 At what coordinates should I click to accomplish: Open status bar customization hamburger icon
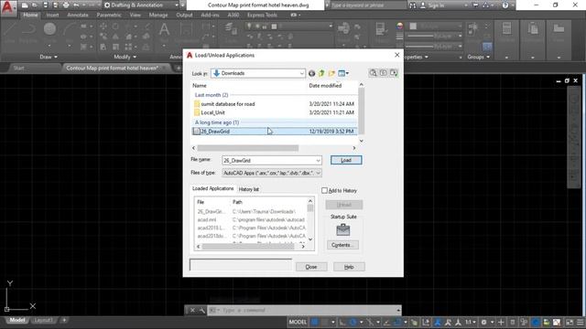point(580,322)
